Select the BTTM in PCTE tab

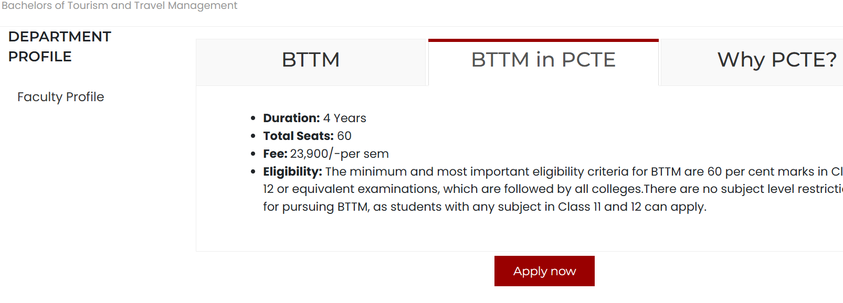click(x=543, y=60)
